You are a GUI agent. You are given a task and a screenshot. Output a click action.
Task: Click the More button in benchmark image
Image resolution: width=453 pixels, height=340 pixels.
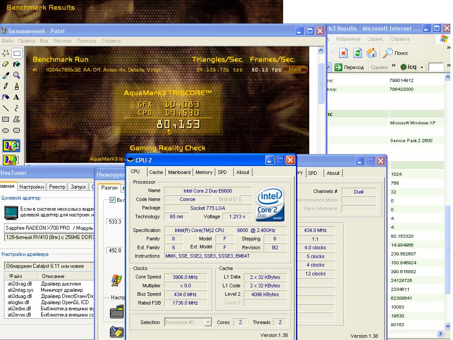(x=295, y=70)
